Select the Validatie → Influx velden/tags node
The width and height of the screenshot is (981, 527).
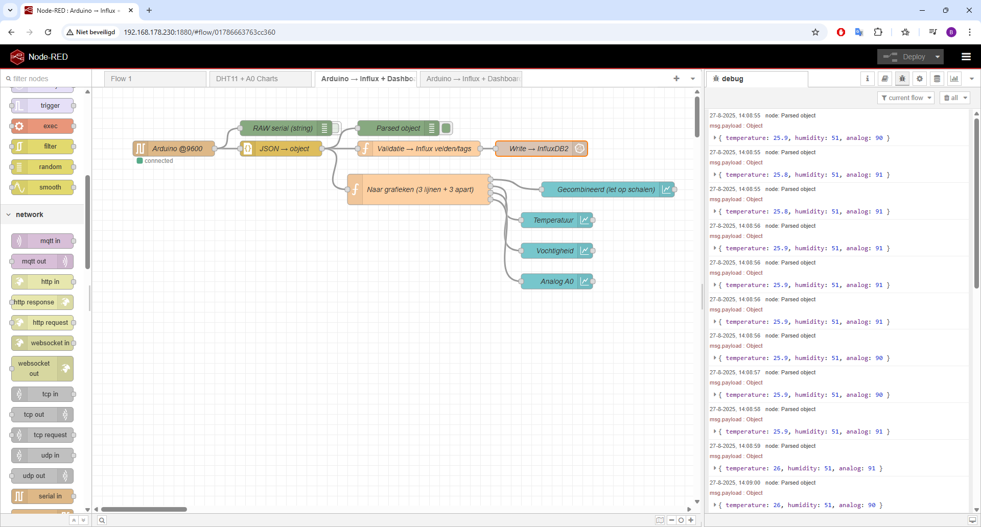(x=419, y=149)
